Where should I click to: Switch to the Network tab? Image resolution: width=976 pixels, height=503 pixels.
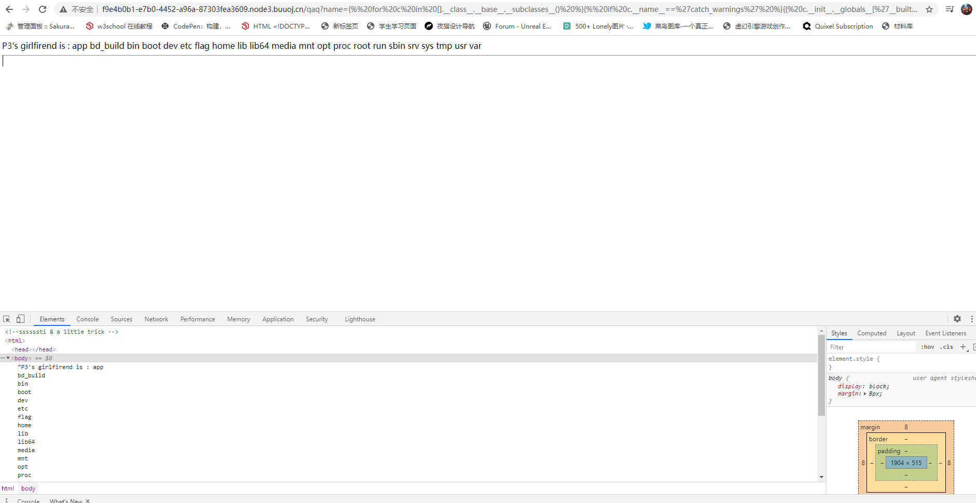[x=156, y=319]
